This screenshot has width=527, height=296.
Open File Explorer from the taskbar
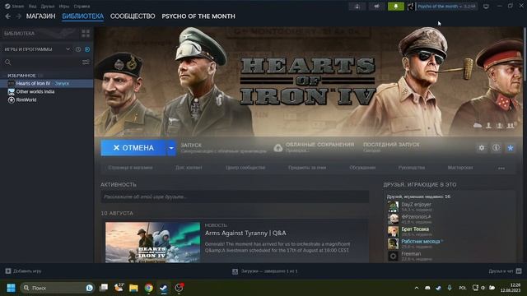click(x=133, y=288)
